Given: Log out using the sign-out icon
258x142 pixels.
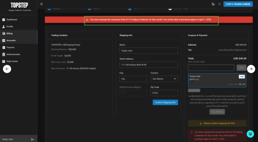Looking at the screenshot, I should 32,139.
